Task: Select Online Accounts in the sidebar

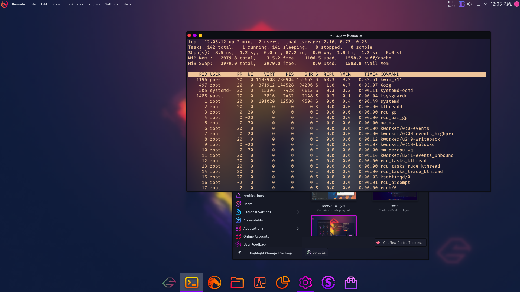Action: tap(268, 236)
